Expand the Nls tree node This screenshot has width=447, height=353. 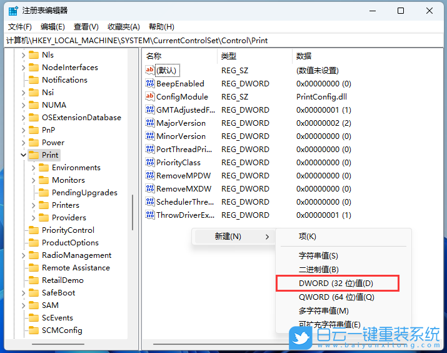tap(23, 55)
